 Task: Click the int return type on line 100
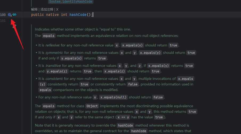click(x=64, y=15)
